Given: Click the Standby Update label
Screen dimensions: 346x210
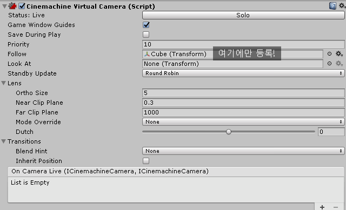Looking at the screenshot, I should tap(32, 73).
